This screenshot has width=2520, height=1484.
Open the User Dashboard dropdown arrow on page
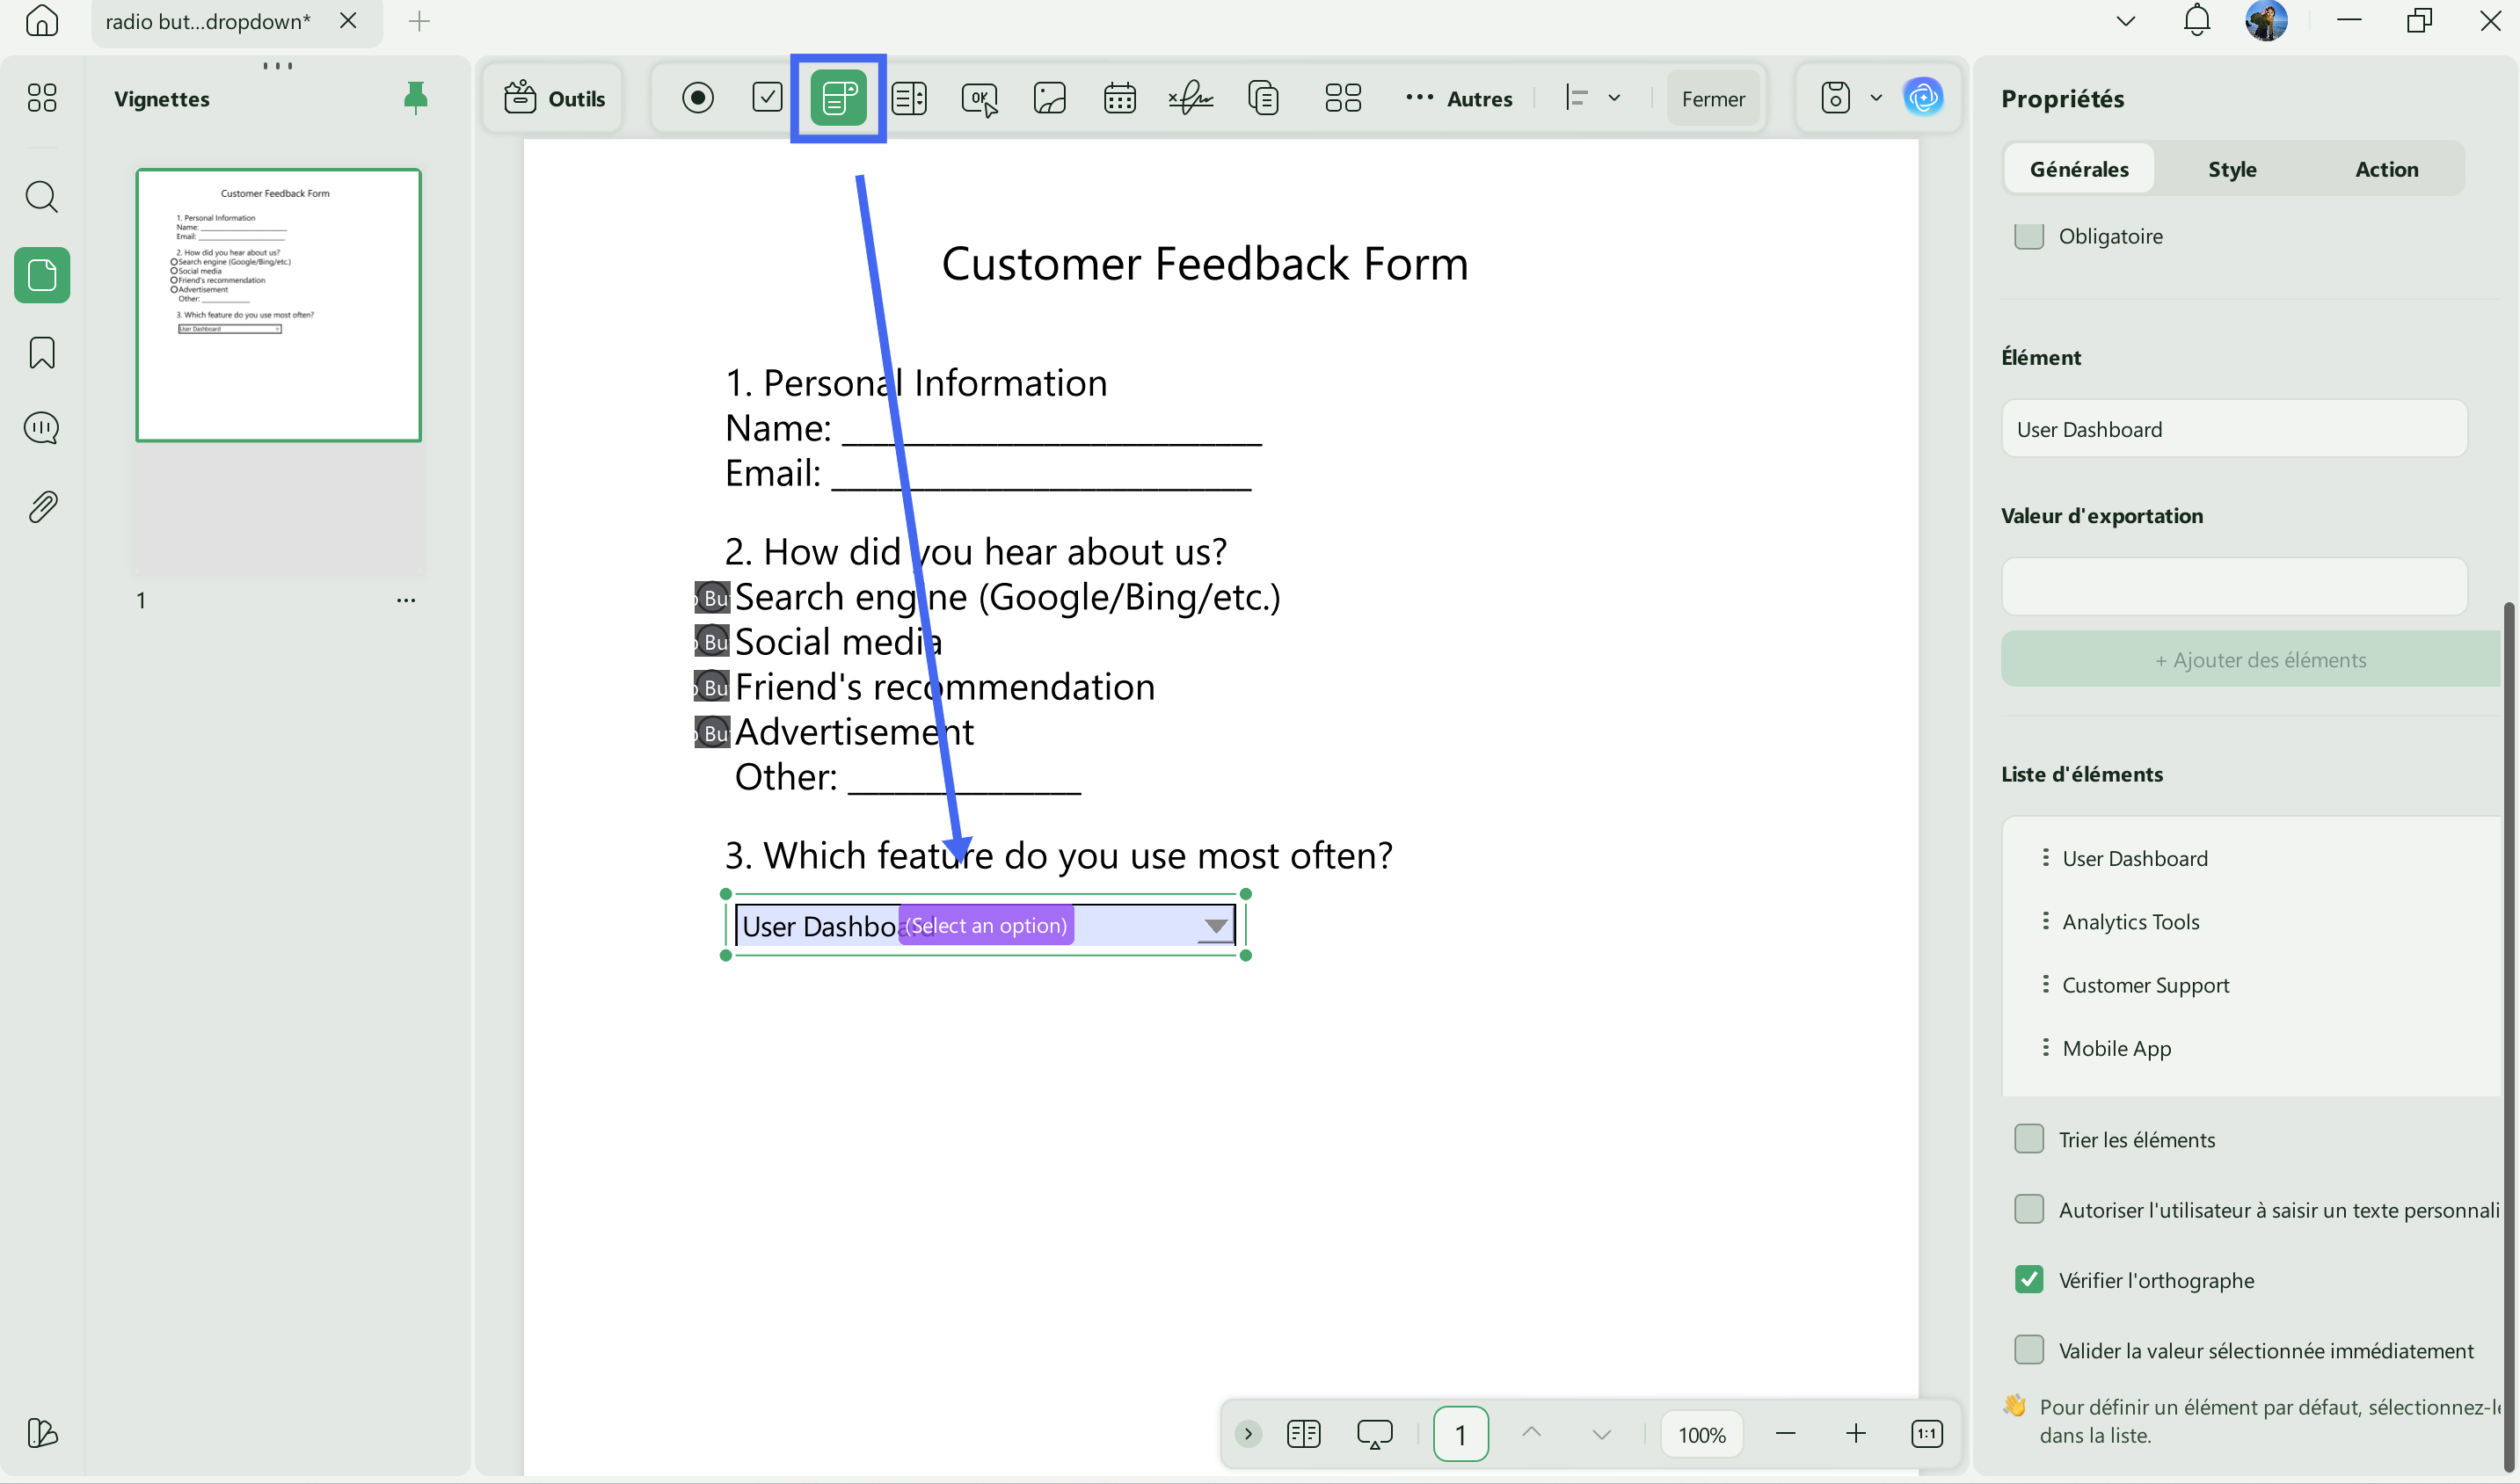(1215, 926)
